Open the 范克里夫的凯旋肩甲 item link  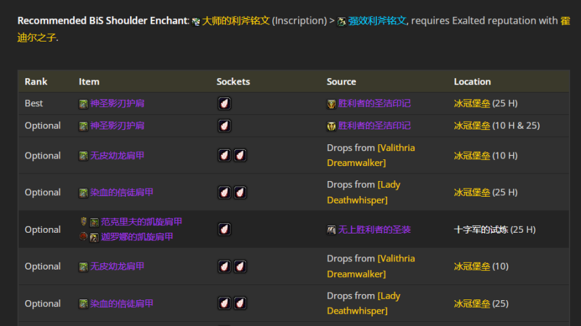point(142,222)
